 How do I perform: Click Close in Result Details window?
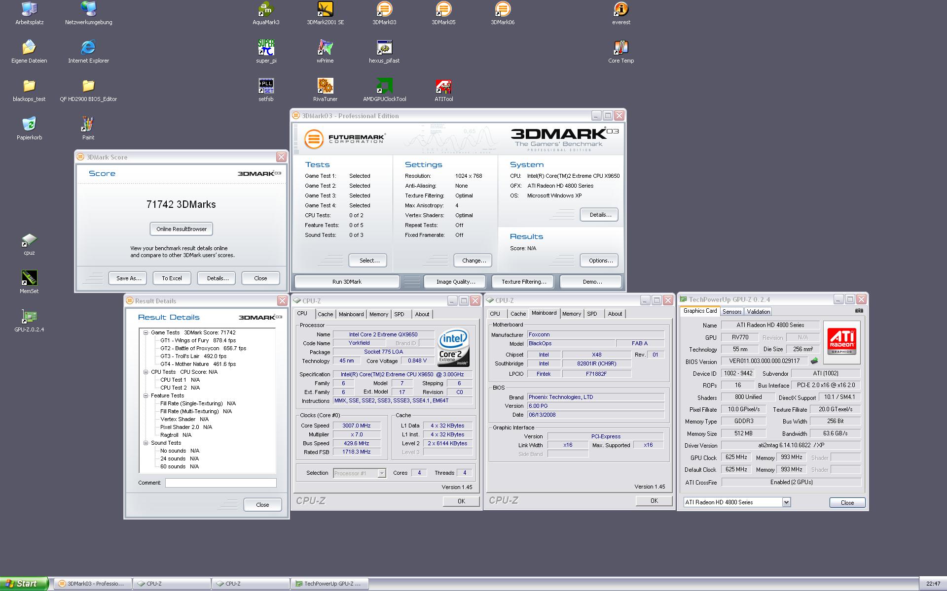262,505
